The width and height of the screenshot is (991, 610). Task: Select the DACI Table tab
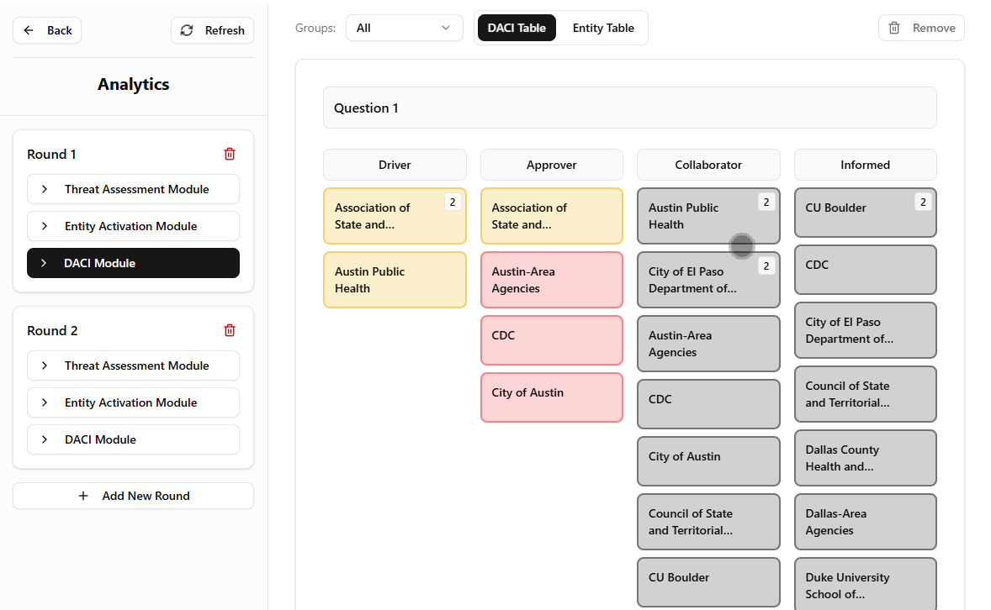coord(517,28)
